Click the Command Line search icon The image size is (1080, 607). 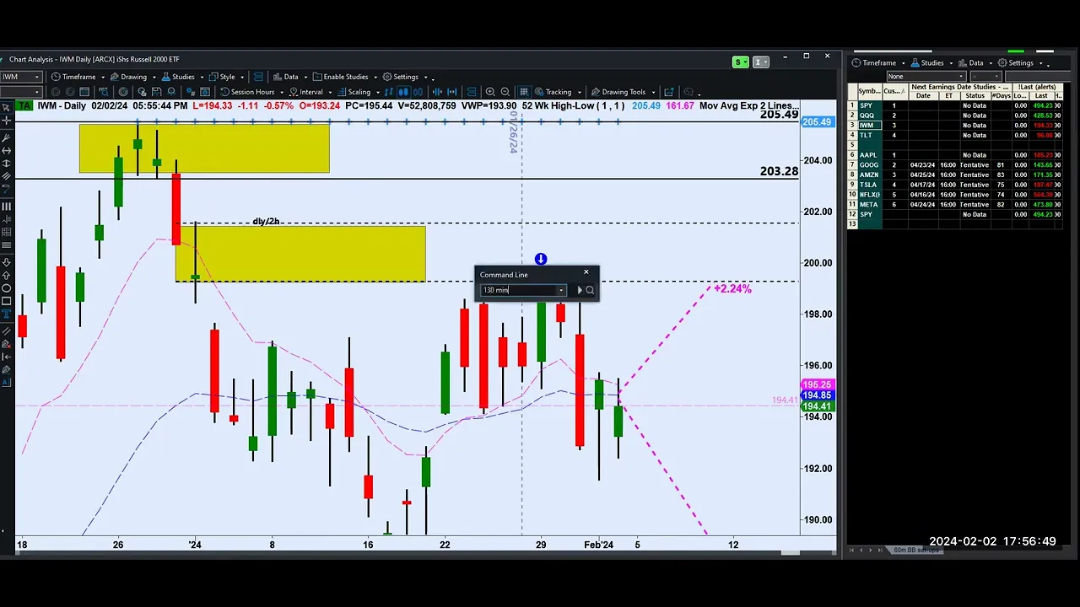pyautogui.click(x=590, y=290)
